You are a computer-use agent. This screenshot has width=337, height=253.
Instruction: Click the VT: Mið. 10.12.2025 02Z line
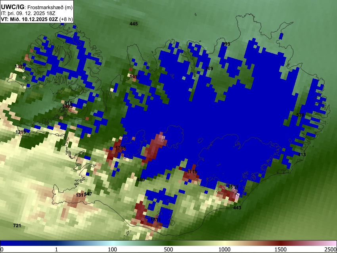(37, 19)
